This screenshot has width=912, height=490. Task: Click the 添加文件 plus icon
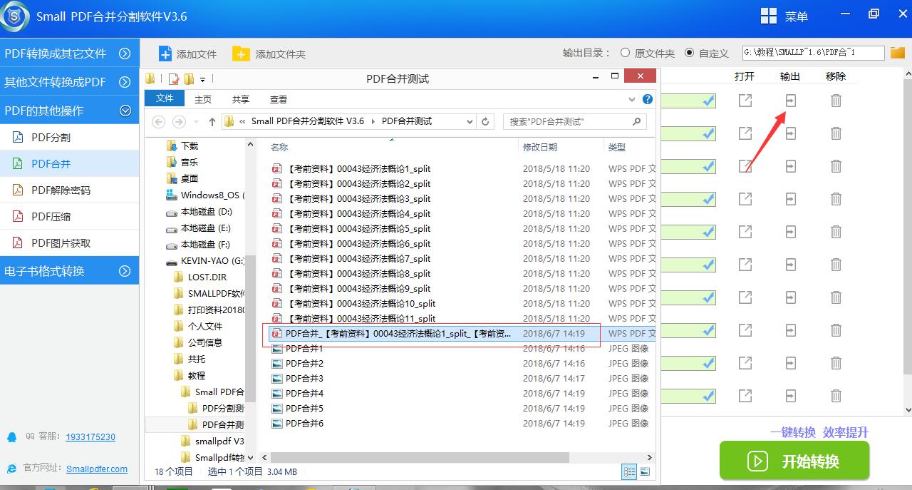click(x=165, y=53)
